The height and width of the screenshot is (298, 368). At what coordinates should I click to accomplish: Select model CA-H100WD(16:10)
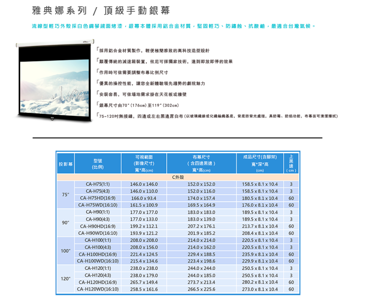click(x=98, y=261)
